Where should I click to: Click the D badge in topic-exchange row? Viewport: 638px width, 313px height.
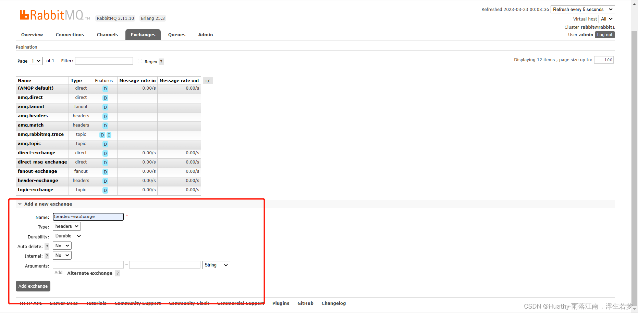pyautogui.click(x=105, y=190)
